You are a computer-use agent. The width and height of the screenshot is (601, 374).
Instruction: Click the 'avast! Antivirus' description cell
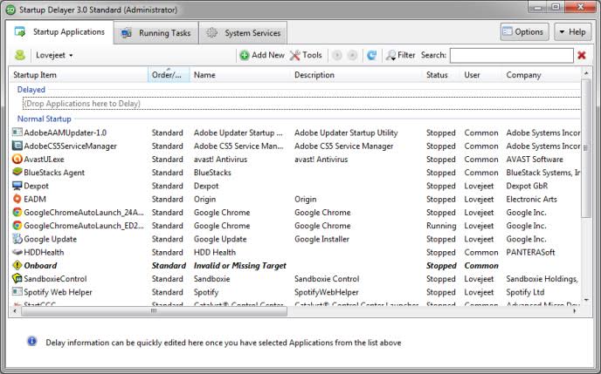coord(321,159)
